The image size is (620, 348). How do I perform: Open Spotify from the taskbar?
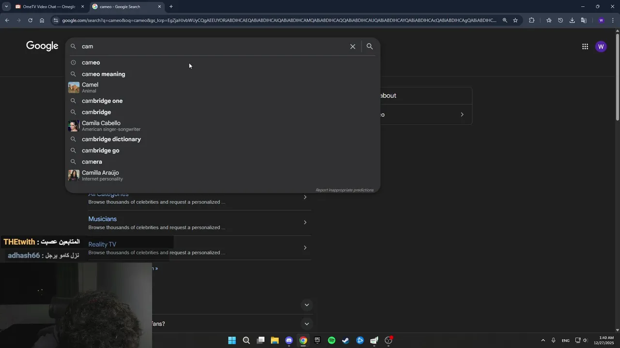click(331, 340)
